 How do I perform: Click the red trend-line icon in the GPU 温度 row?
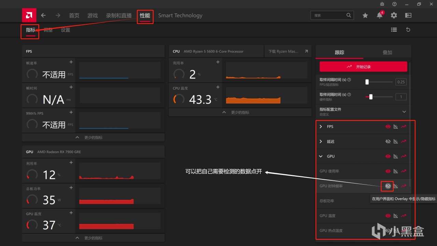point(404,216)
